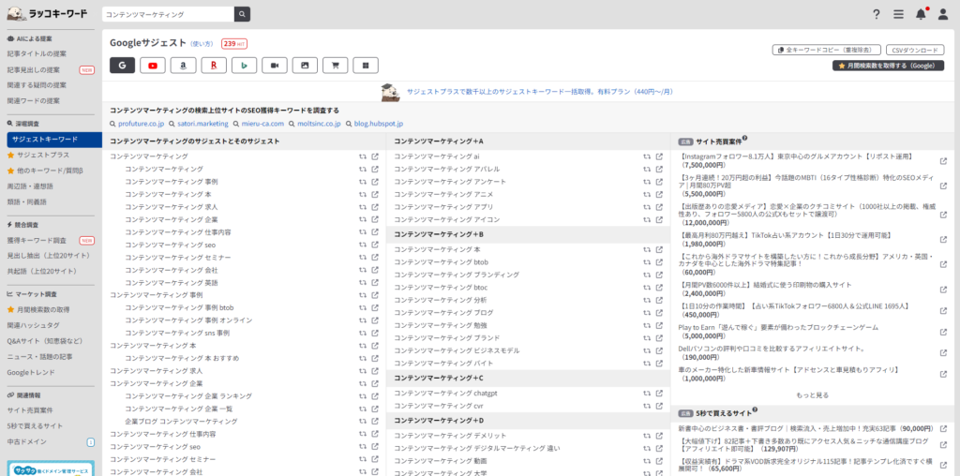Viewport: 960px width, 476px height.
Task: Click CSVダウンロード button
Action: click(x=915, y=51)
